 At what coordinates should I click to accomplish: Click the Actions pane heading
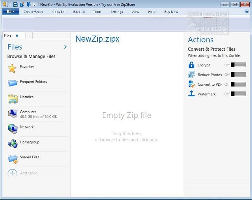[201, 40]
